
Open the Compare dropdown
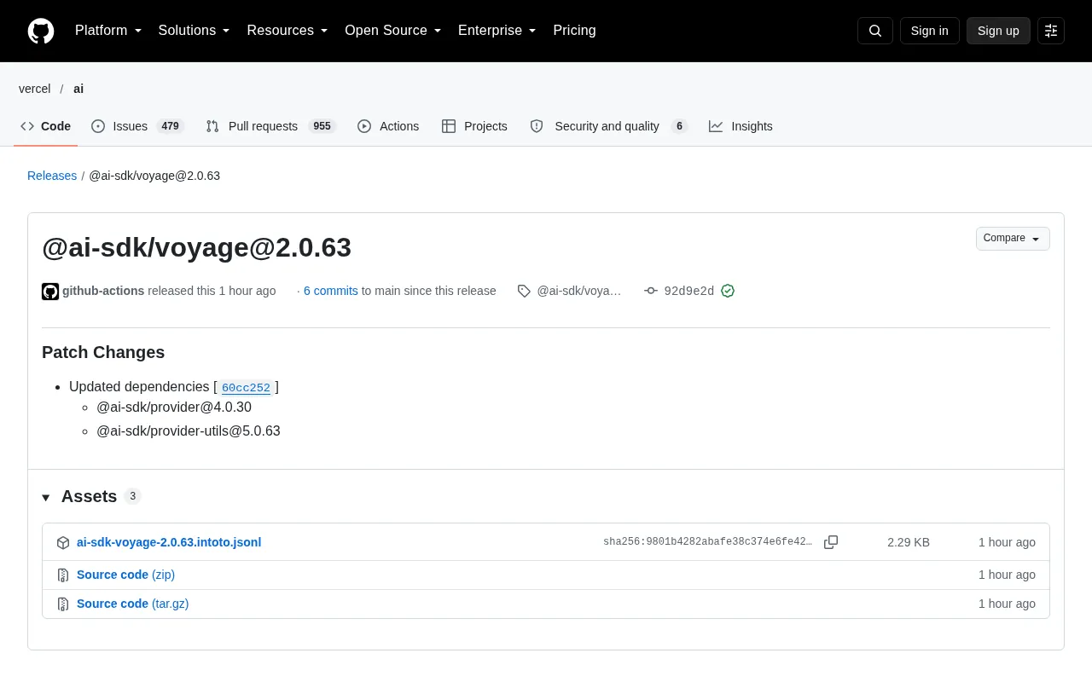pyautogui.click(x=1013, y=239)
